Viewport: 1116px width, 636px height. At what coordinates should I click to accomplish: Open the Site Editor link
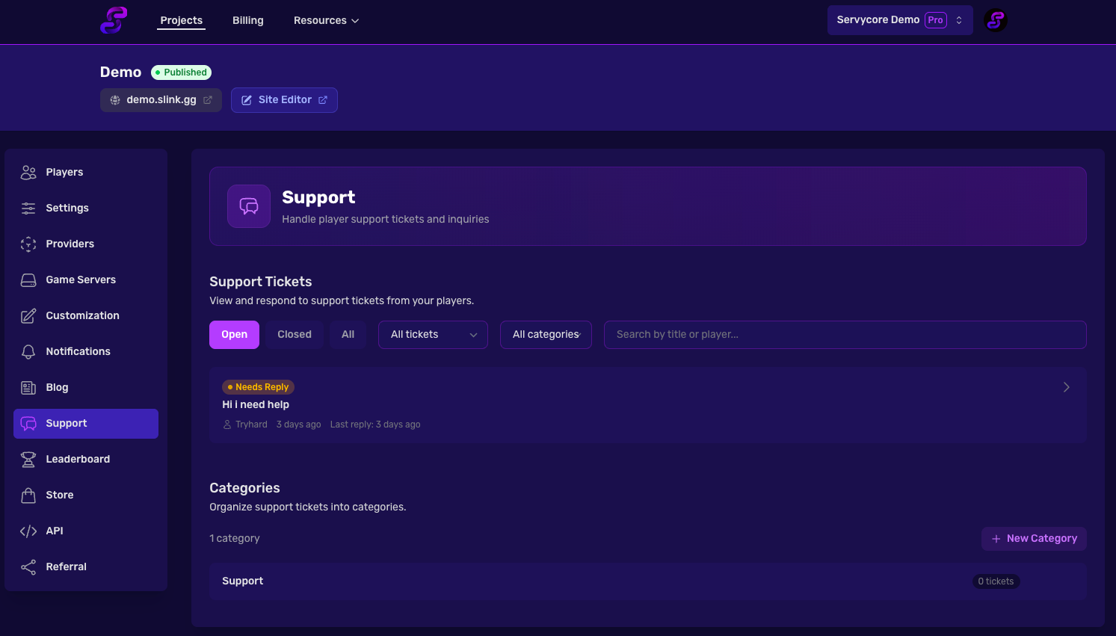(284, 99)
